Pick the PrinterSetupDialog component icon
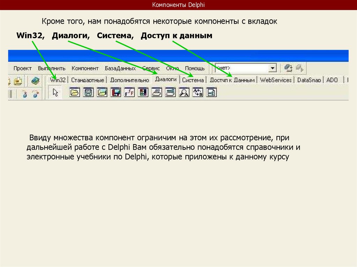This screenshot has height=267, width=357. click(170, 92)
